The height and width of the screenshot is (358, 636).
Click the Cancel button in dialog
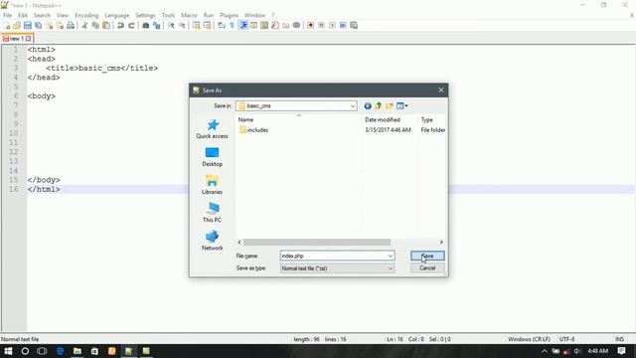427,268
